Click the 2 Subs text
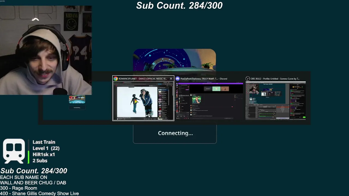349x196 pixels. point(40,161)
